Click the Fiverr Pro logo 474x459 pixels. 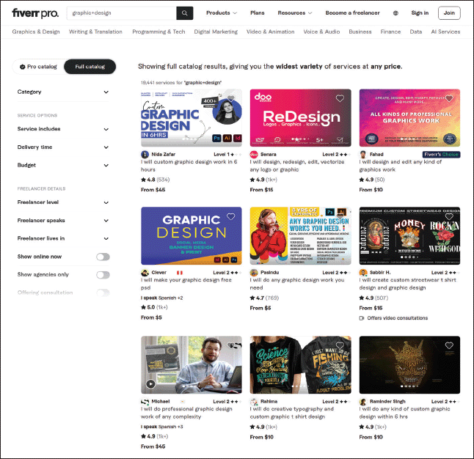coord(35,13)
